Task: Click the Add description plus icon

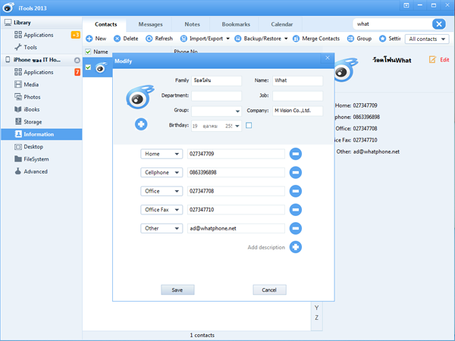Action: click(296, 247)
